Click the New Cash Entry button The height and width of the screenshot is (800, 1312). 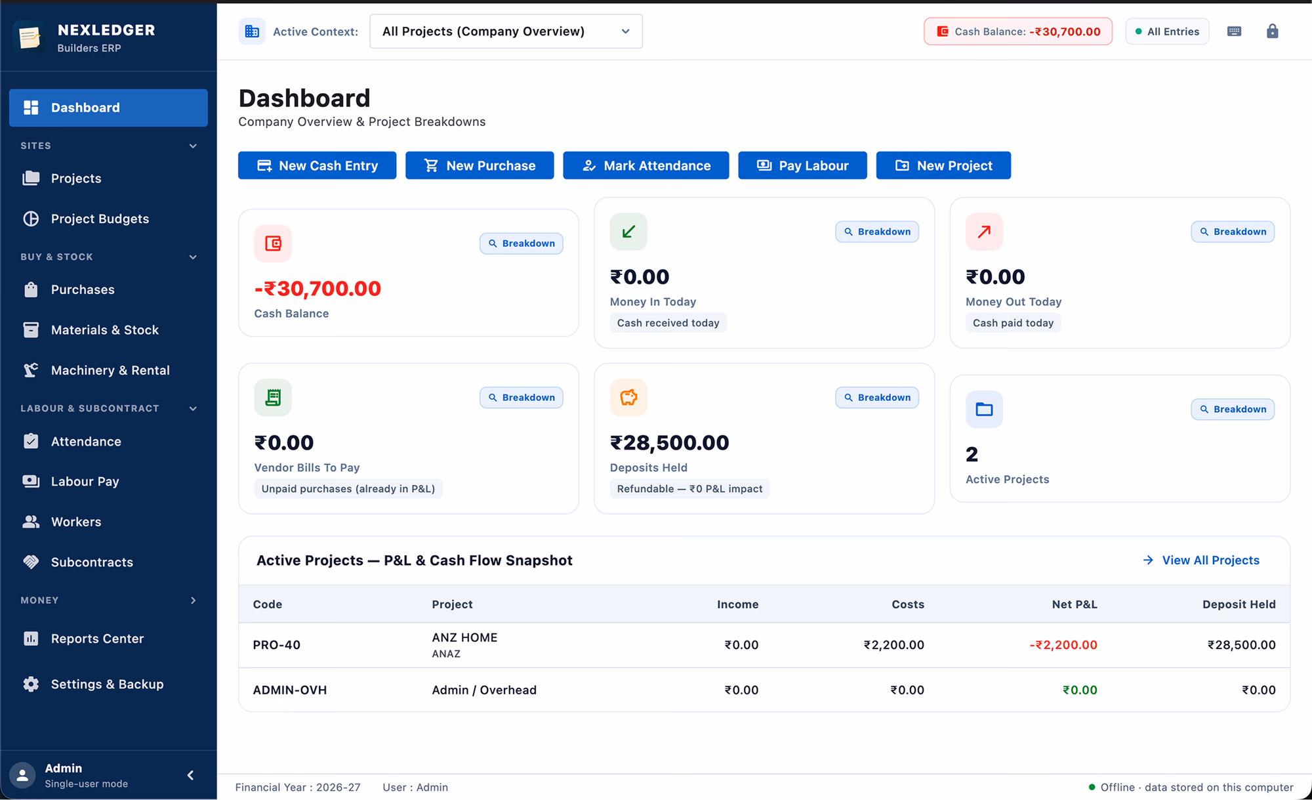[x=317, y=165]
